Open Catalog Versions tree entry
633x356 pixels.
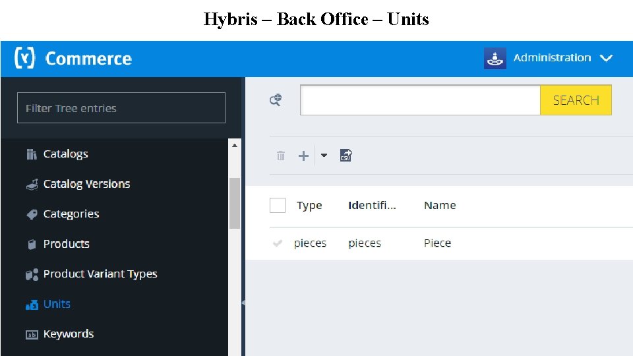[x=87, y=184]
